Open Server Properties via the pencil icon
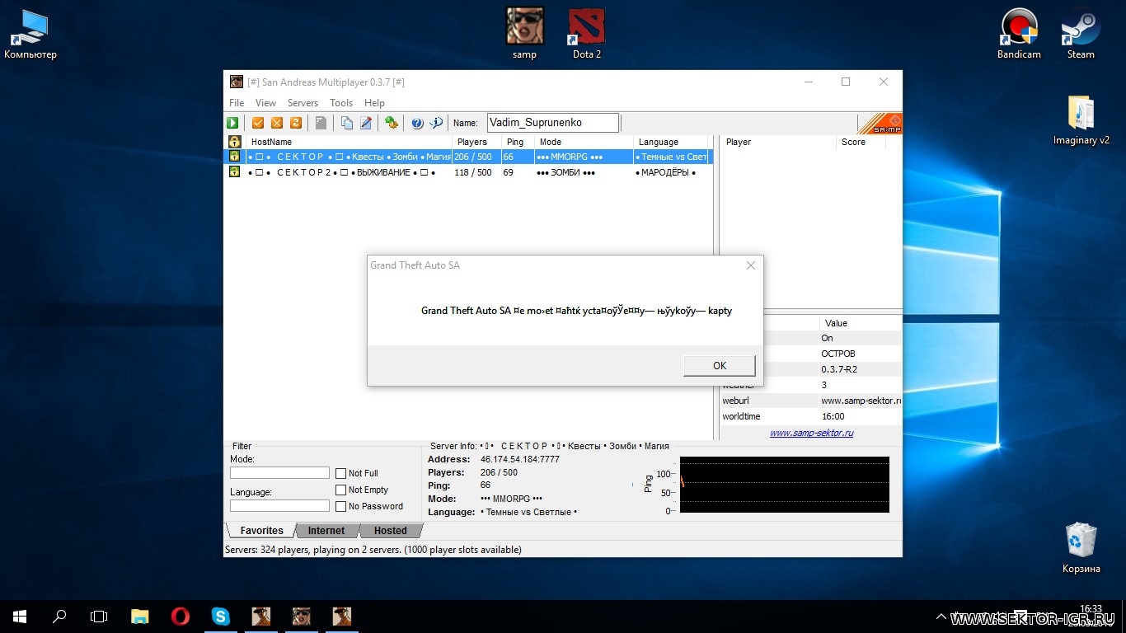The height and width of the screenshot is (633, 1126). 366,123
